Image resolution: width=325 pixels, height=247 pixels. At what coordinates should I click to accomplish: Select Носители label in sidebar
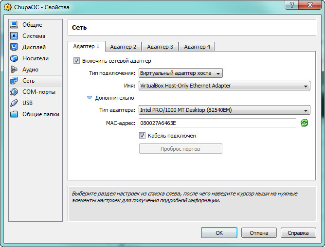(36, 58)
